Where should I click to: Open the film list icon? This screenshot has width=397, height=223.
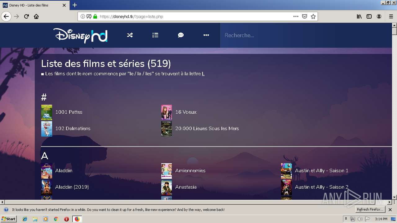(155, 35)
